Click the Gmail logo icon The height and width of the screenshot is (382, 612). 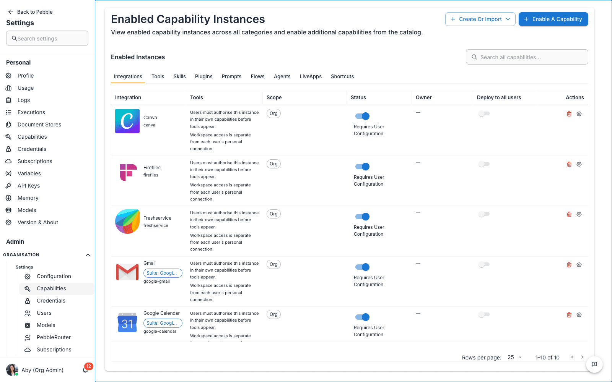127,272
